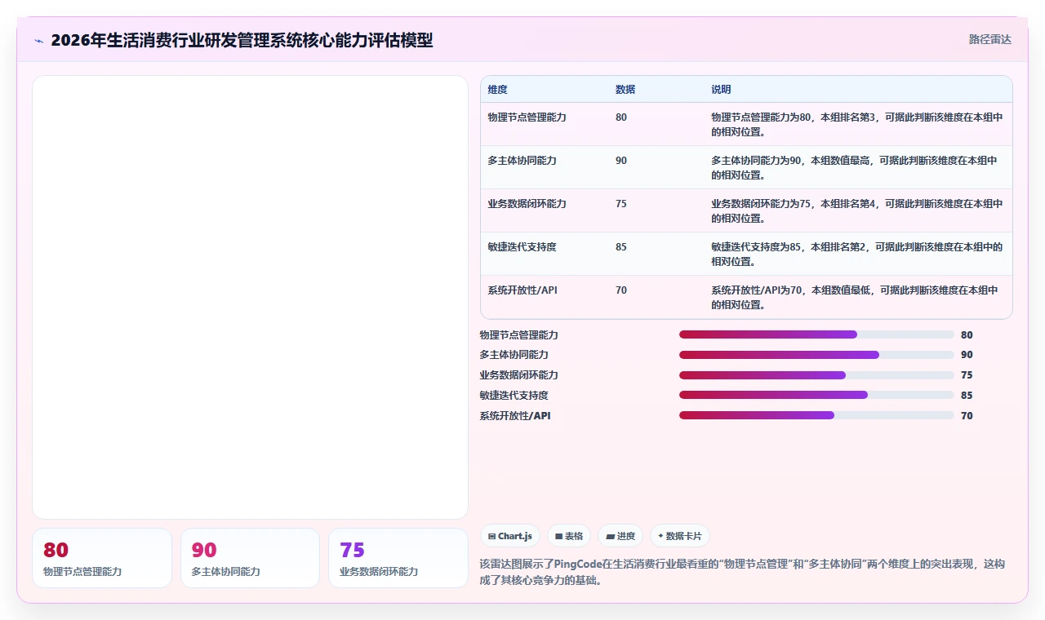Select the 进度 chip
Viewport: 1045px width, 620px height.
(x=620, y=536)
